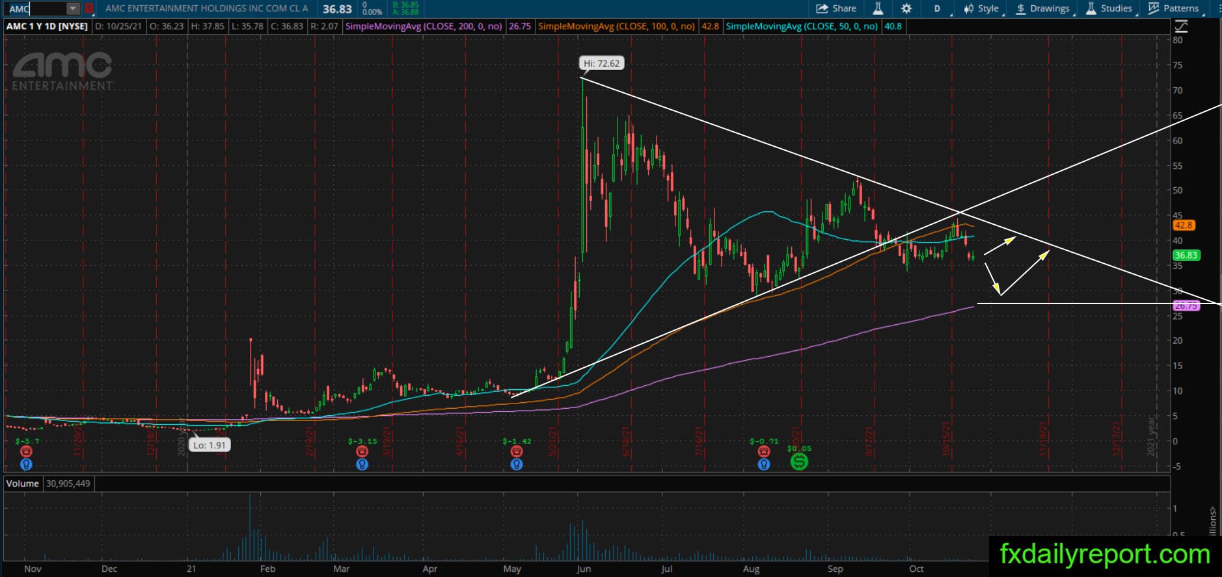Viewport: 1222px width, 577px height.
Task: Open the Studies menu
Action: pyautogui.click(x=1109, y=8)
